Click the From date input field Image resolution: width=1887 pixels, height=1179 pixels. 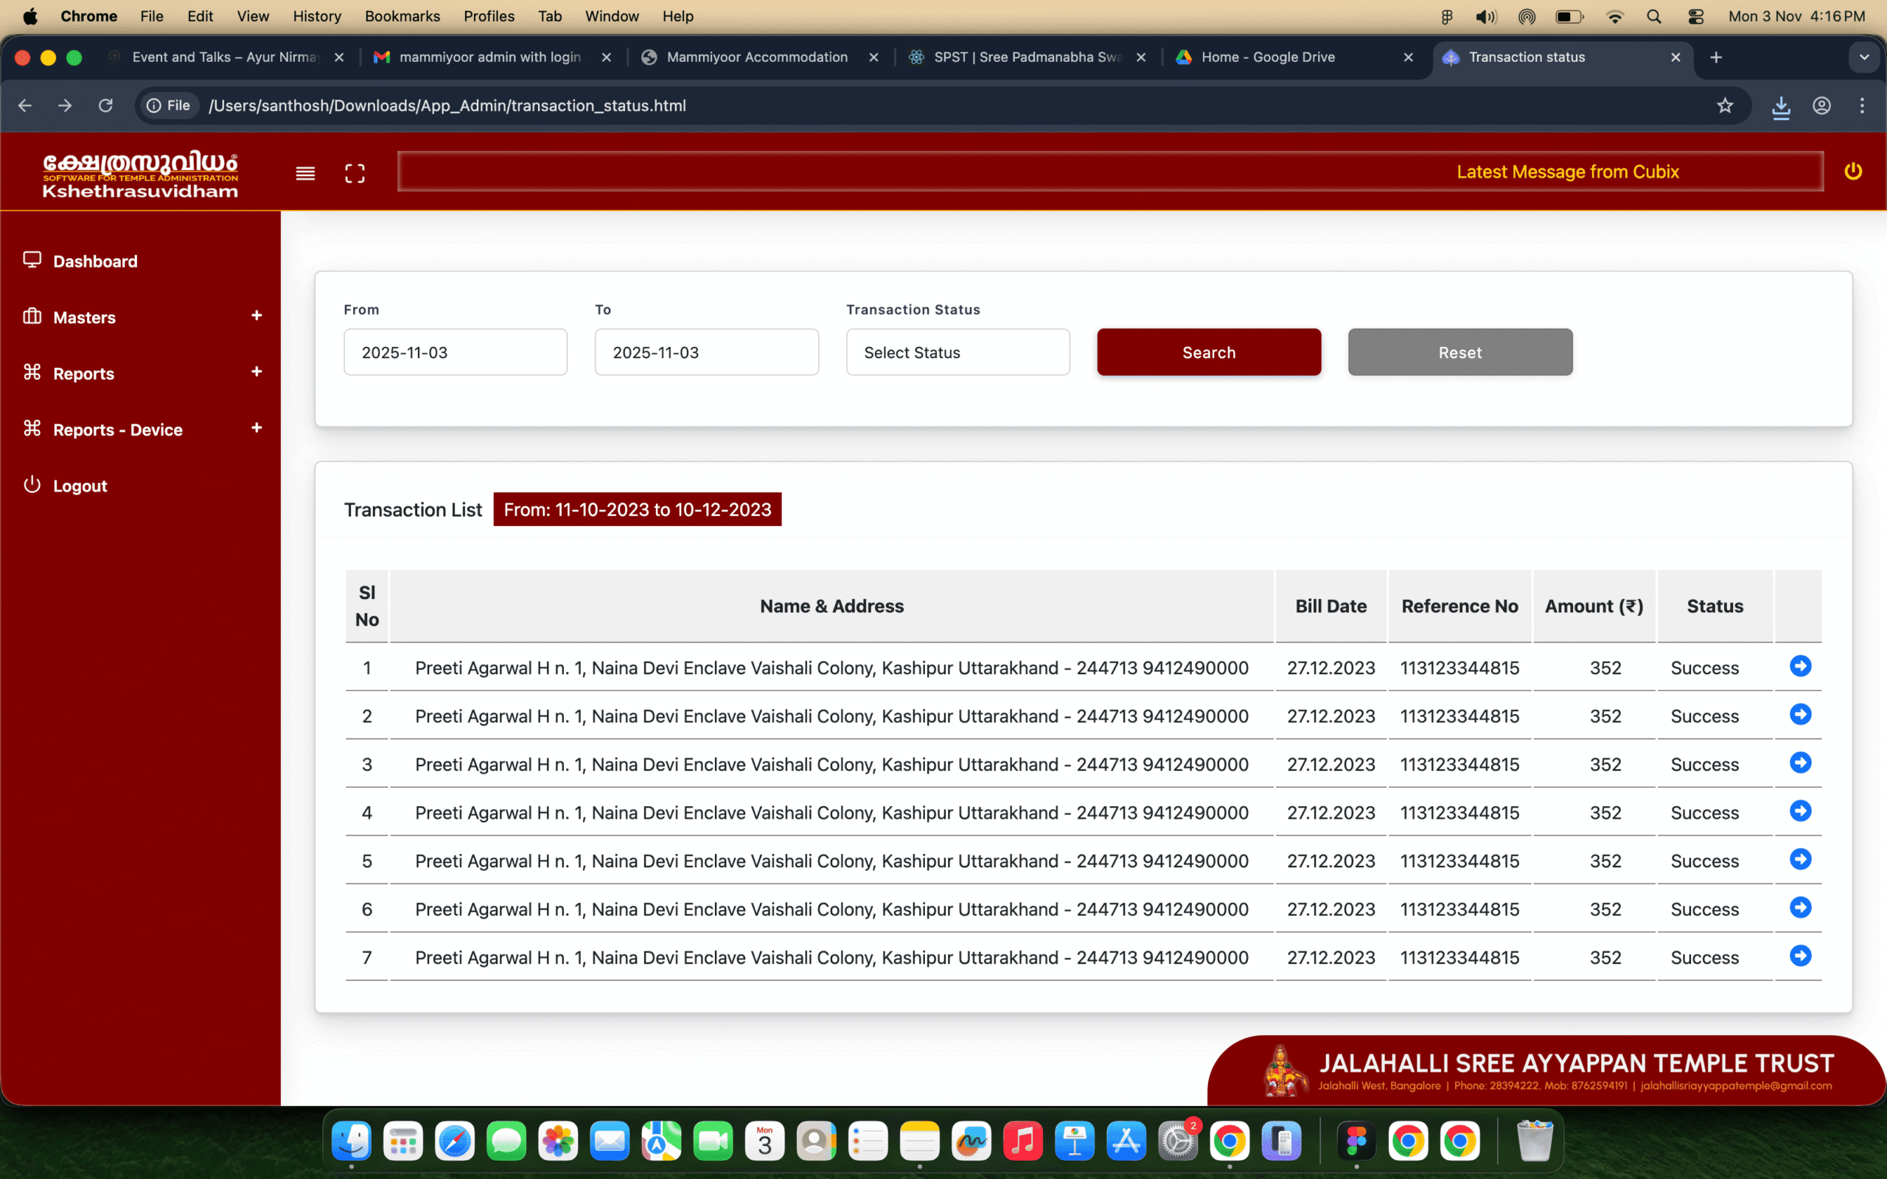tap(456, 352)
